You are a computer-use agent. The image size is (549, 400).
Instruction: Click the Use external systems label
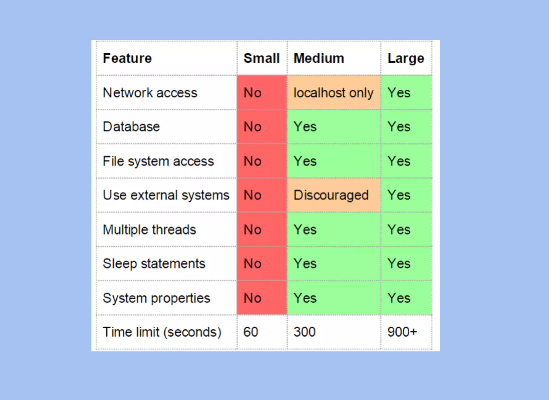[166, 195]
